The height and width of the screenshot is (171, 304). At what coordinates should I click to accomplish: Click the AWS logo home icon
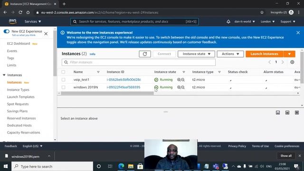click(x=13, y=21)
